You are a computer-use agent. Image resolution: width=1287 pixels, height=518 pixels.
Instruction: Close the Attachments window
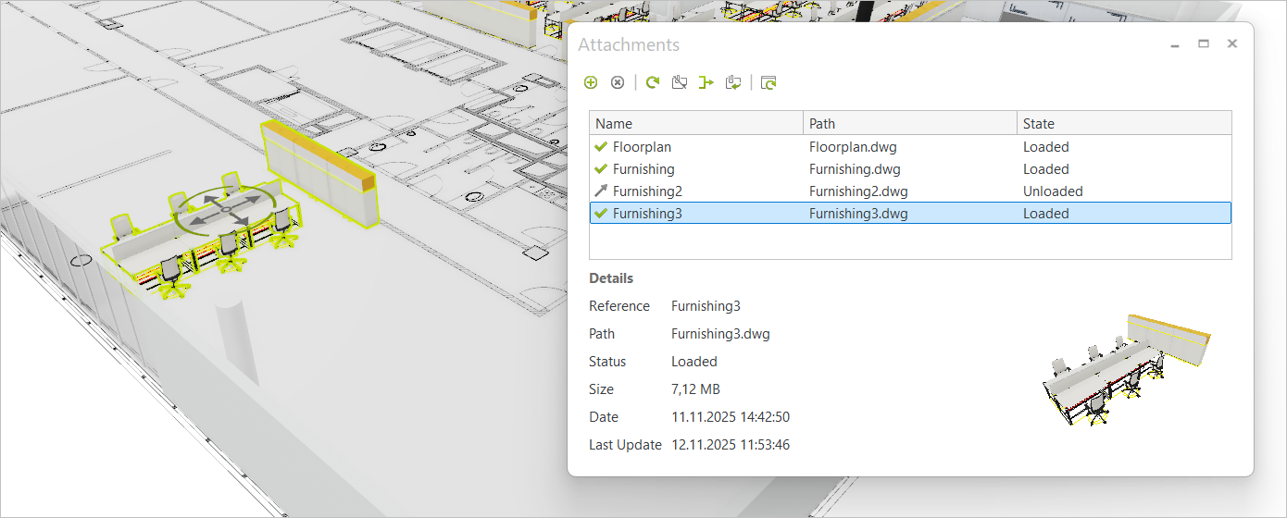tap(1232, 43)
